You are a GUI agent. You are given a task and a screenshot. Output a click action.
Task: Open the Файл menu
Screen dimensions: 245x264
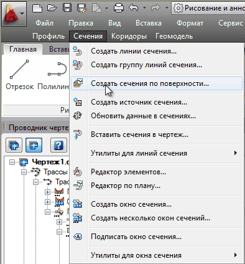coord(44,23)
